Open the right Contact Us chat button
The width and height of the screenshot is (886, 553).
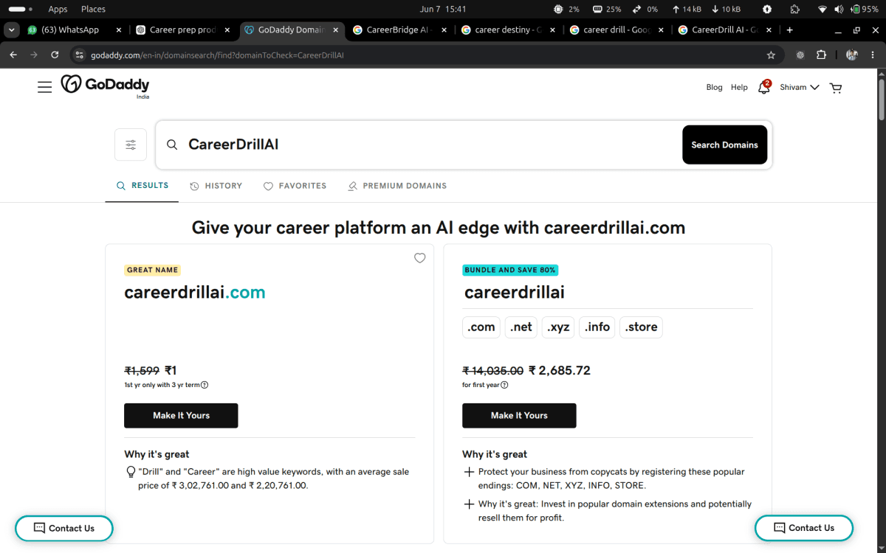804,528
